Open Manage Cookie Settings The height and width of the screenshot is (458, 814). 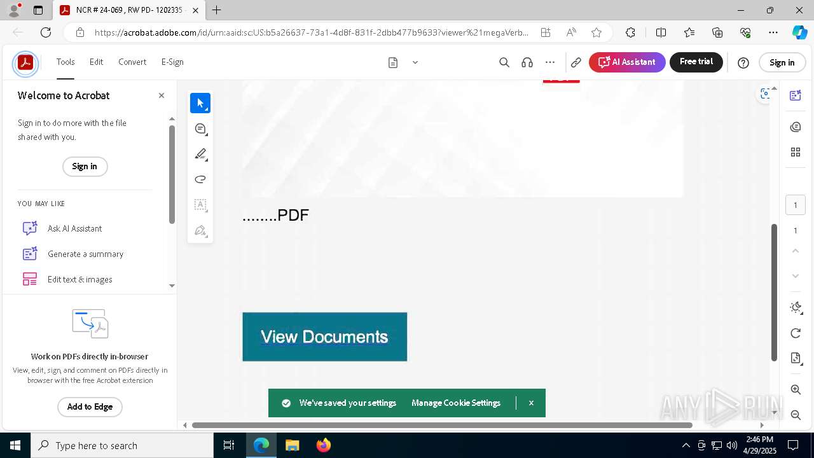456,403
